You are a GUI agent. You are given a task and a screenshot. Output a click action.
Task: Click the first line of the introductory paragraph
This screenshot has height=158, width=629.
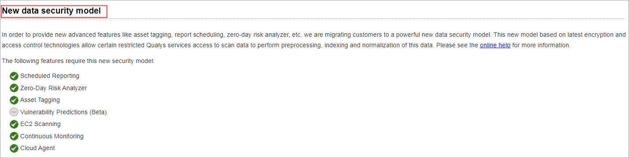pyautogui.click(x=313, y=34)
